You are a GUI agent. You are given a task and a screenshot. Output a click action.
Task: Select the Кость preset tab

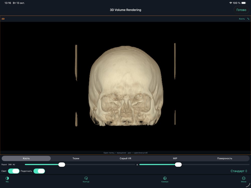pyautogui.click(x=26, y=158)
